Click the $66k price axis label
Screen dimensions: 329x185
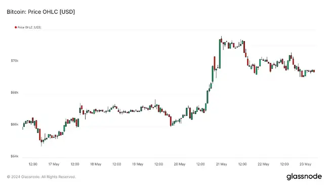tap(15, 124)
